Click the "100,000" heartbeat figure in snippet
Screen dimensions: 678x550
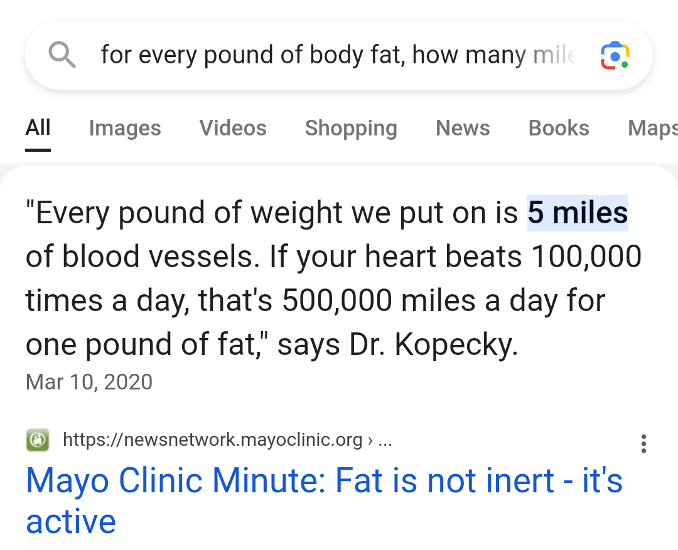(586, 256)
